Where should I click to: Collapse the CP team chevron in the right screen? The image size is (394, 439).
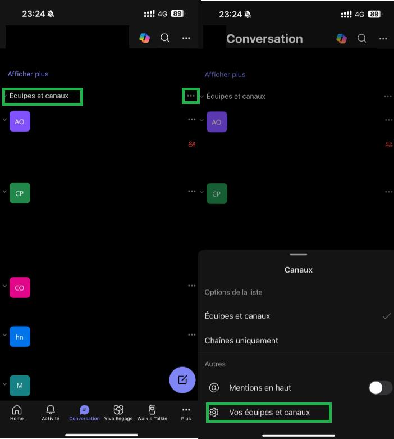point(202,192)
